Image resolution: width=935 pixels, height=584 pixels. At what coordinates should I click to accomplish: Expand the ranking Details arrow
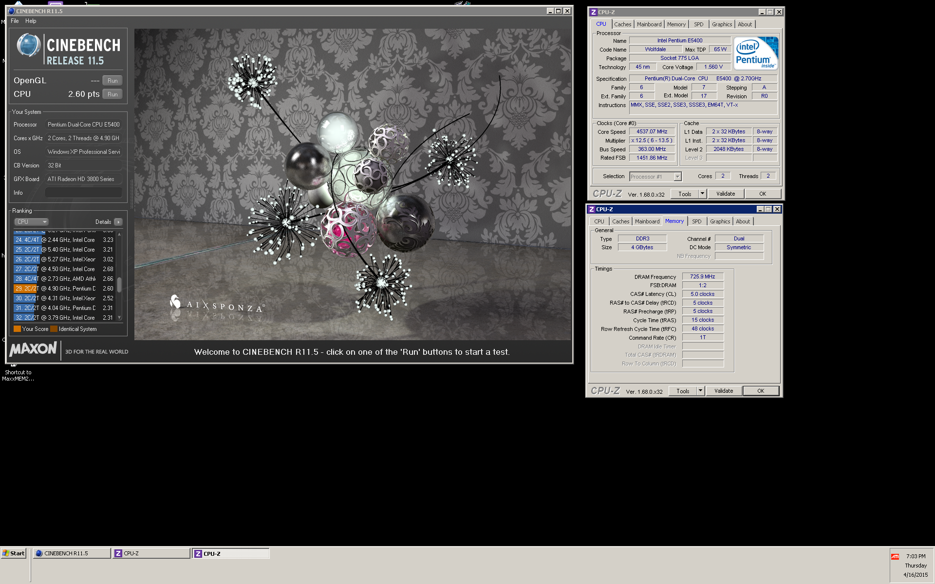coord(118,222)
